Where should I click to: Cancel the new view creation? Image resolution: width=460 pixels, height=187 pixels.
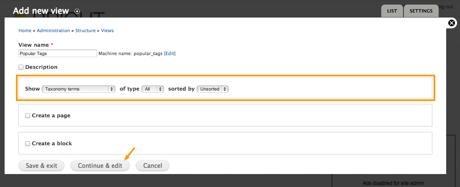pos(152,166)
